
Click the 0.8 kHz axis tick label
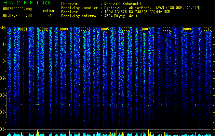coord(3,95)
